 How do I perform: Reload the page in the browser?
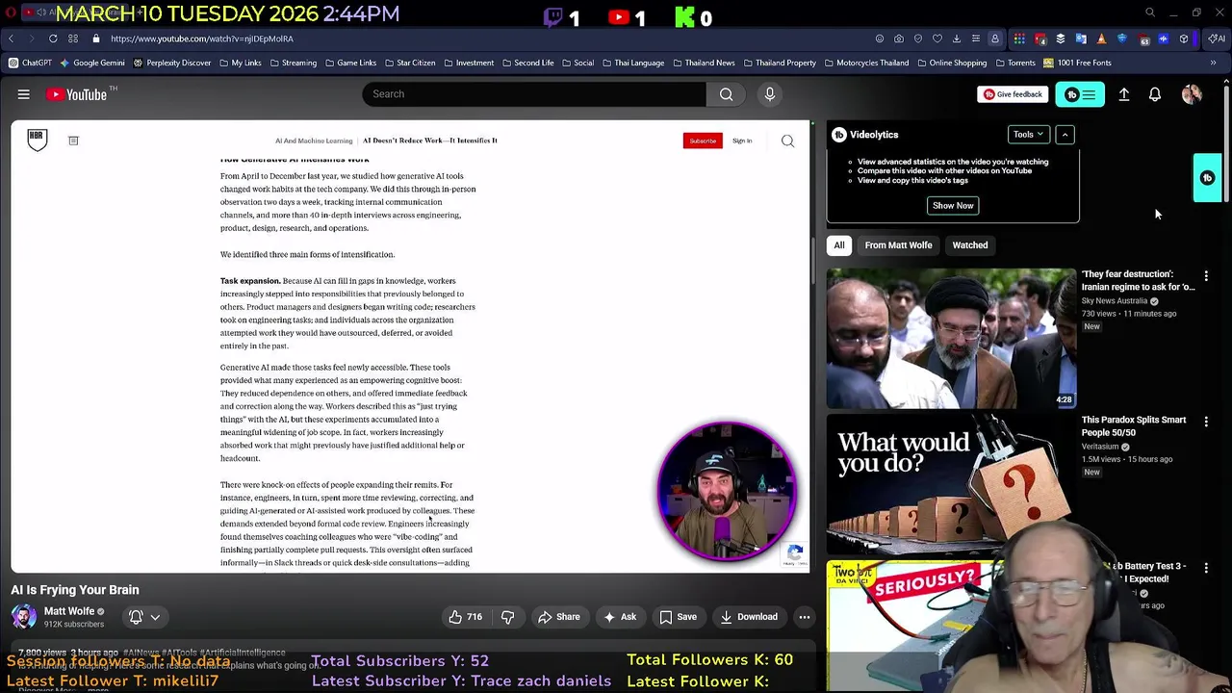pyautogui.click(x=53, y=38)
